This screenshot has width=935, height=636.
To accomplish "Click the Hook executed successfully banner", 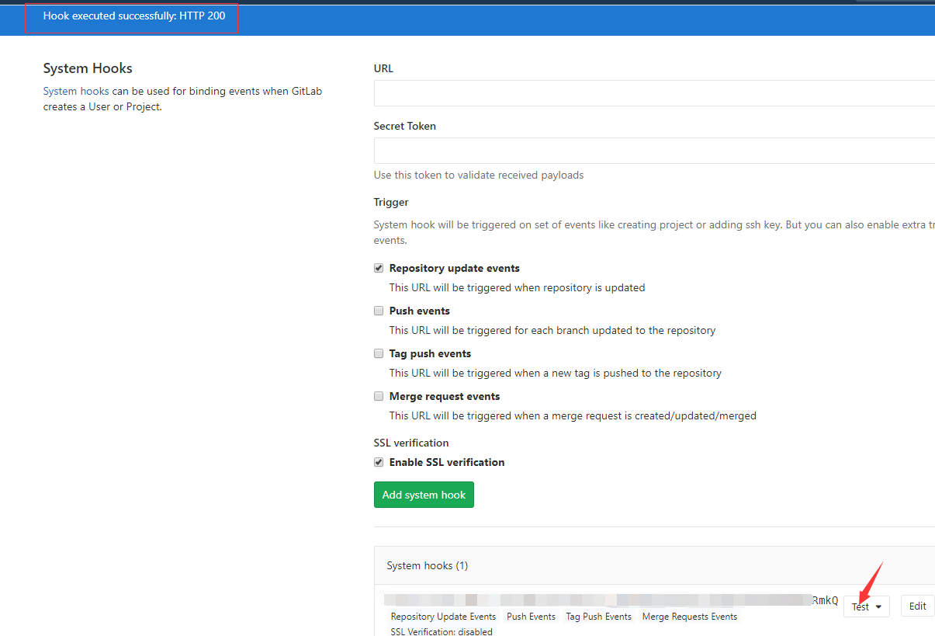I will tap(130, 15).
